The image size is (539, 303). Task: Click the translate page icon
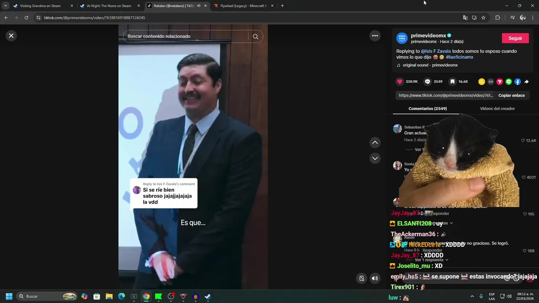coord(465,18)
